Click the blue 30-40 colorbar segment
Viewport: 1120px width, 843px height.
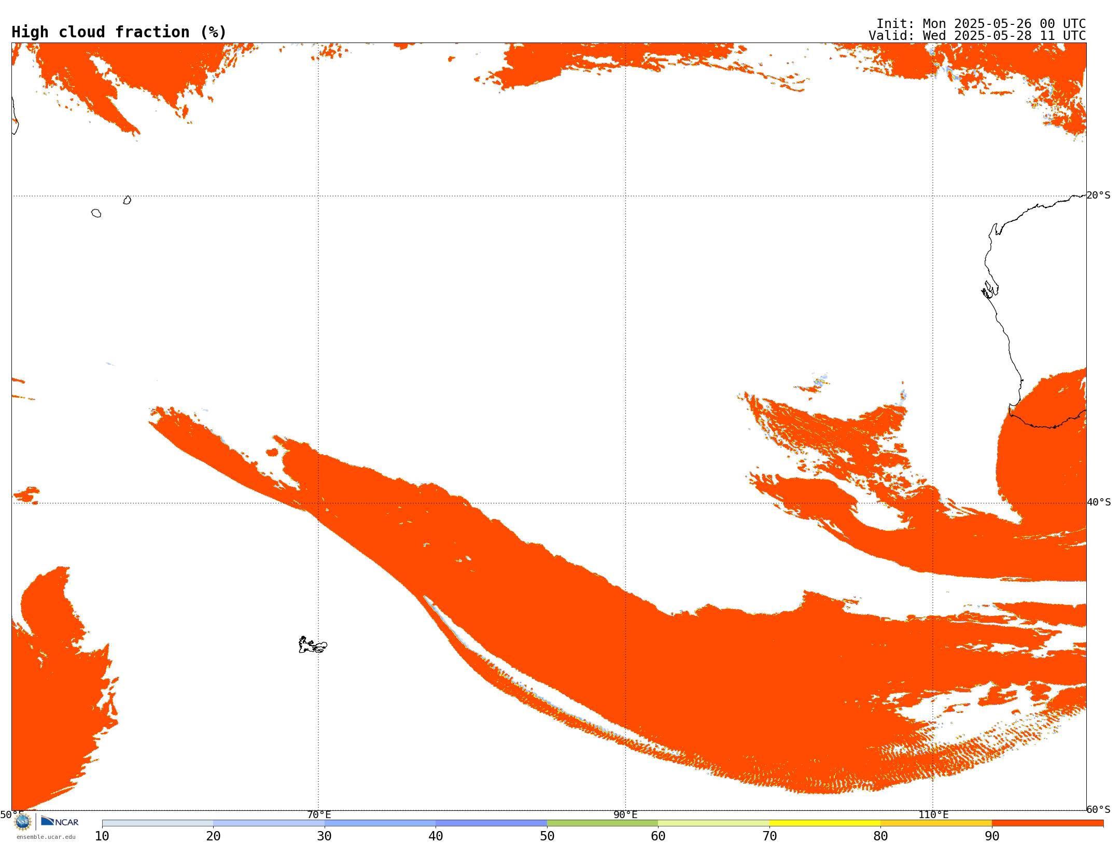tap(380, 823)
